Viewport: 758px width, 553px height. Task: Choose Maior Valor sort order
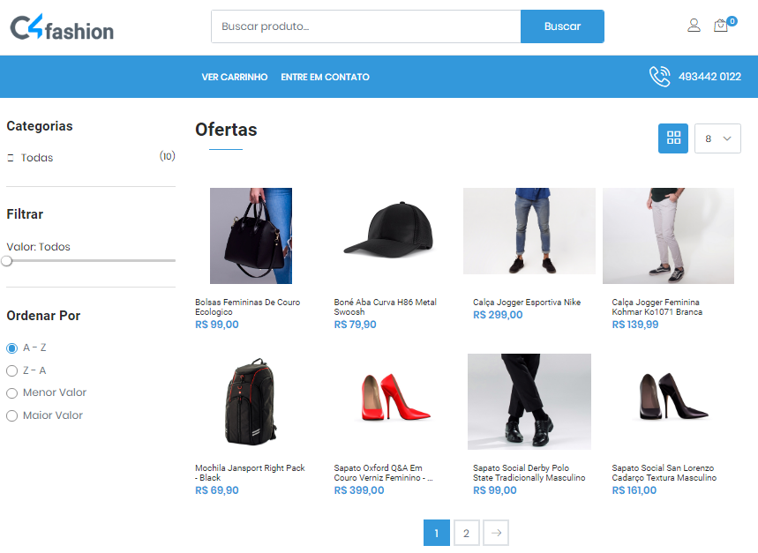[x=12, y=415]
